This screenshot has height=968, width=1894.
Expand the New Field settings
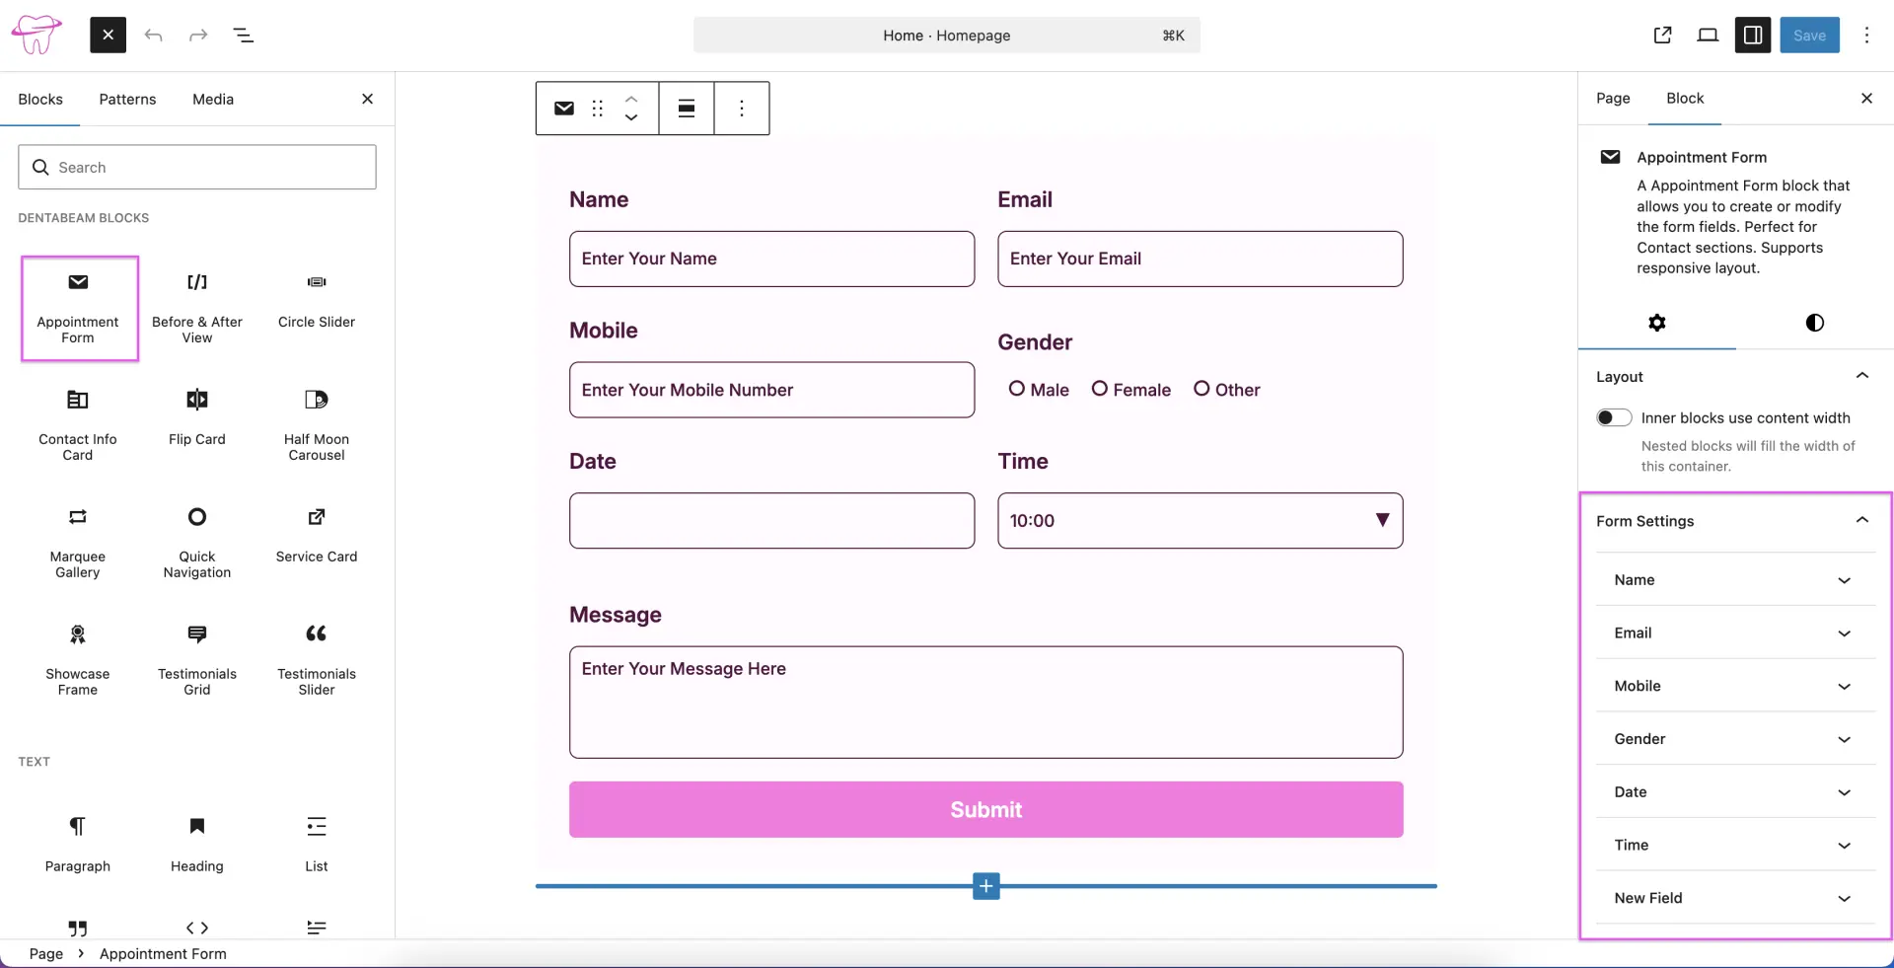[1735, 898]
